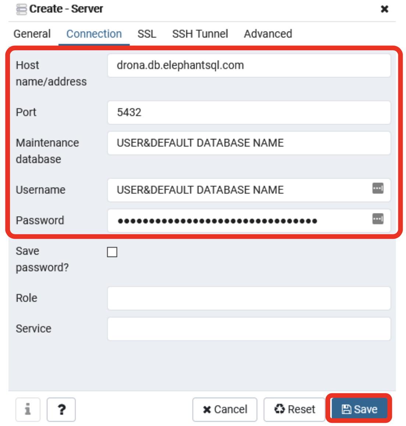Click the floppy disk icon on Save

(347, 409)
